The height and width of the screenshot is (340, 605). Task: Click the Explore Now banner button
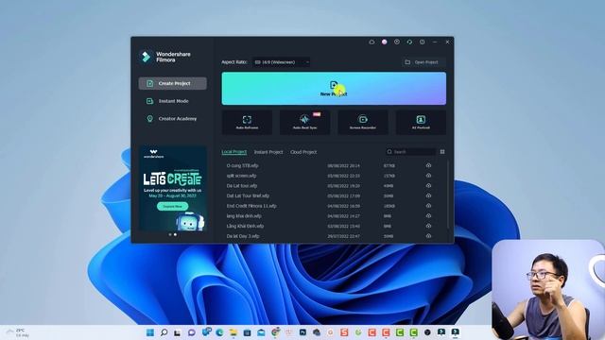pyautogui.click(x=172, y=207)
